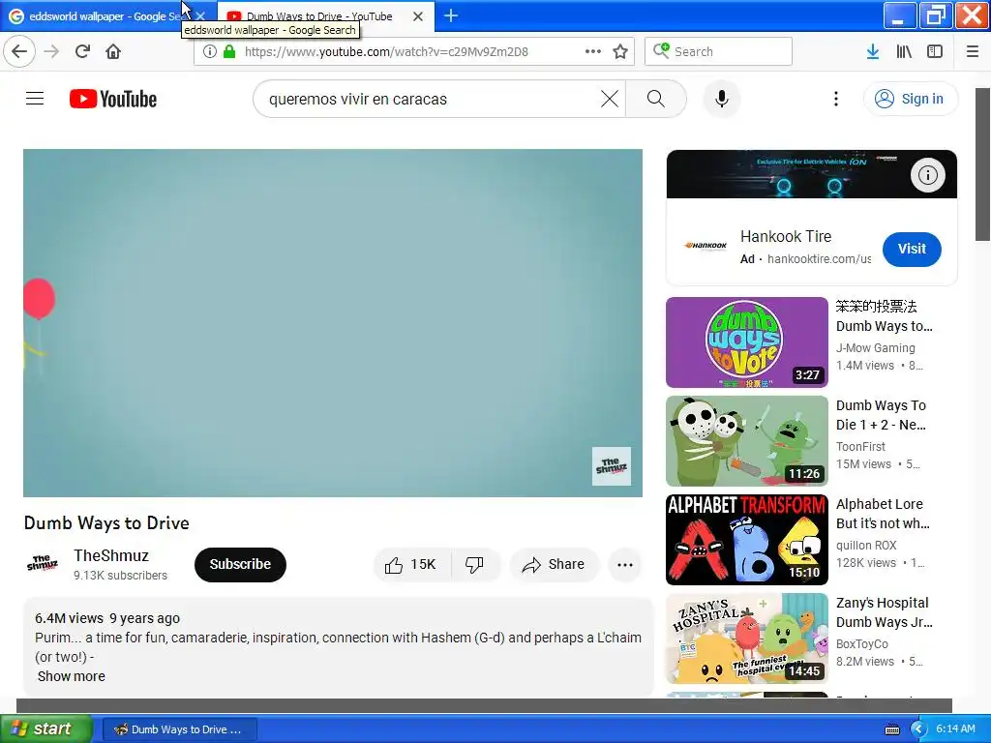Go to YouTube home via logo
Screen dimensions: 991x743
(113, 99)
